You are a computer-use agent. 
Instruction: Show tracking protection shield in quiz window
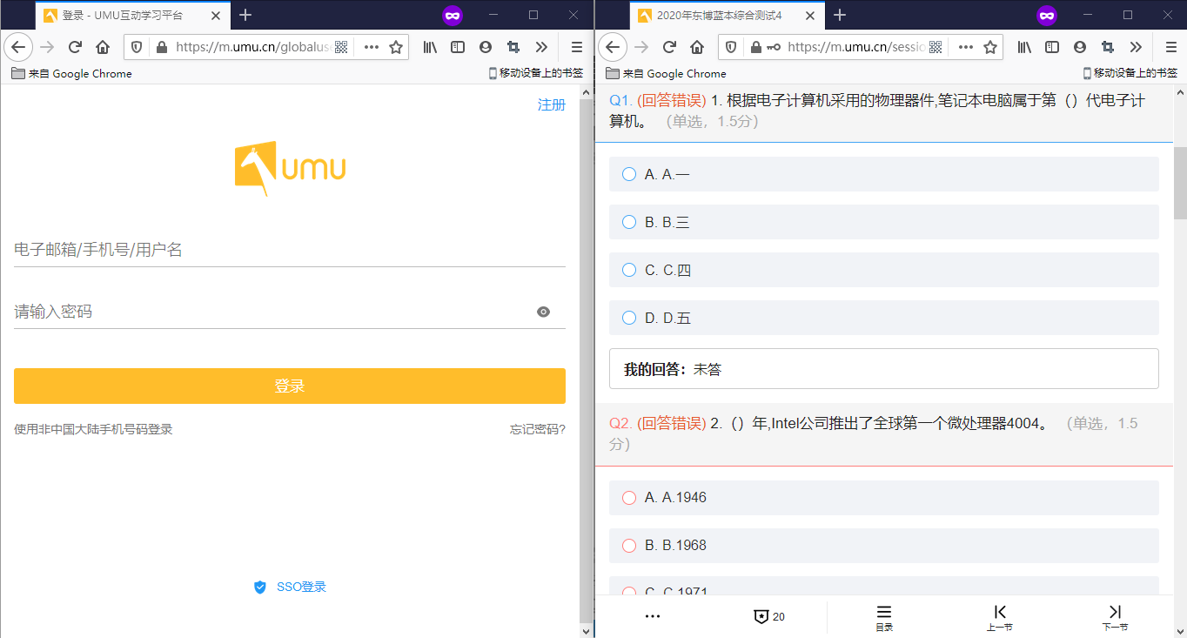tap(732, 48)
